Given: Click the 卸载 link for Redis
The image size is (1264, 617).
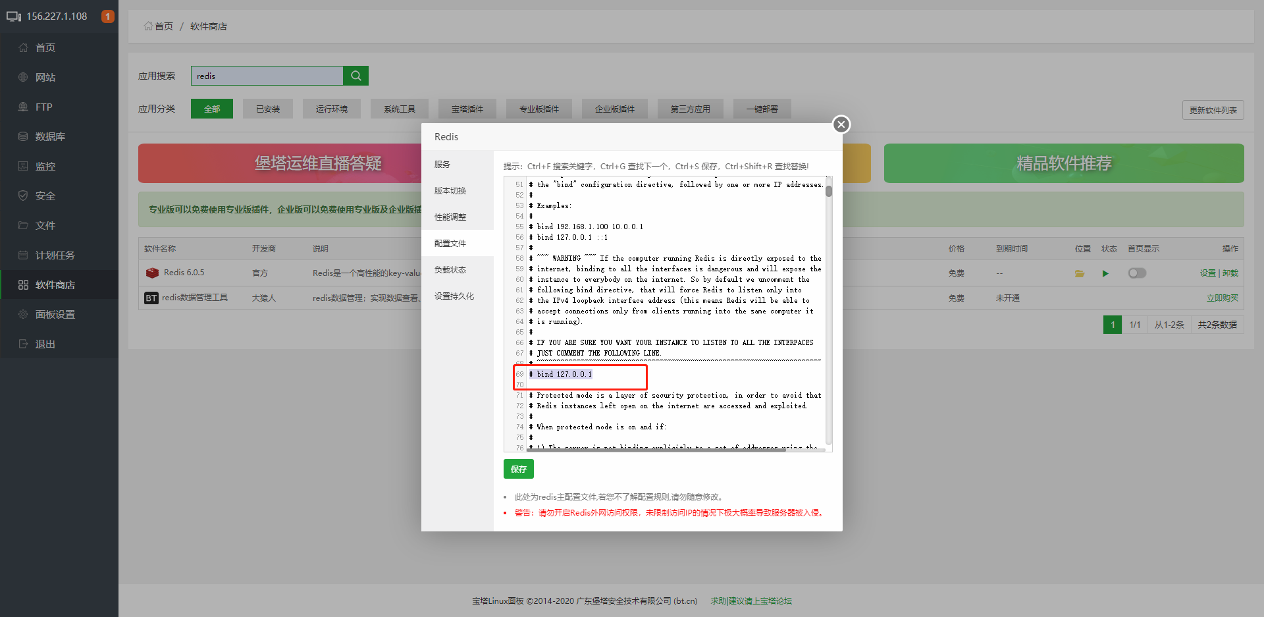Looking at the screenshot, I should [1230, 273].
